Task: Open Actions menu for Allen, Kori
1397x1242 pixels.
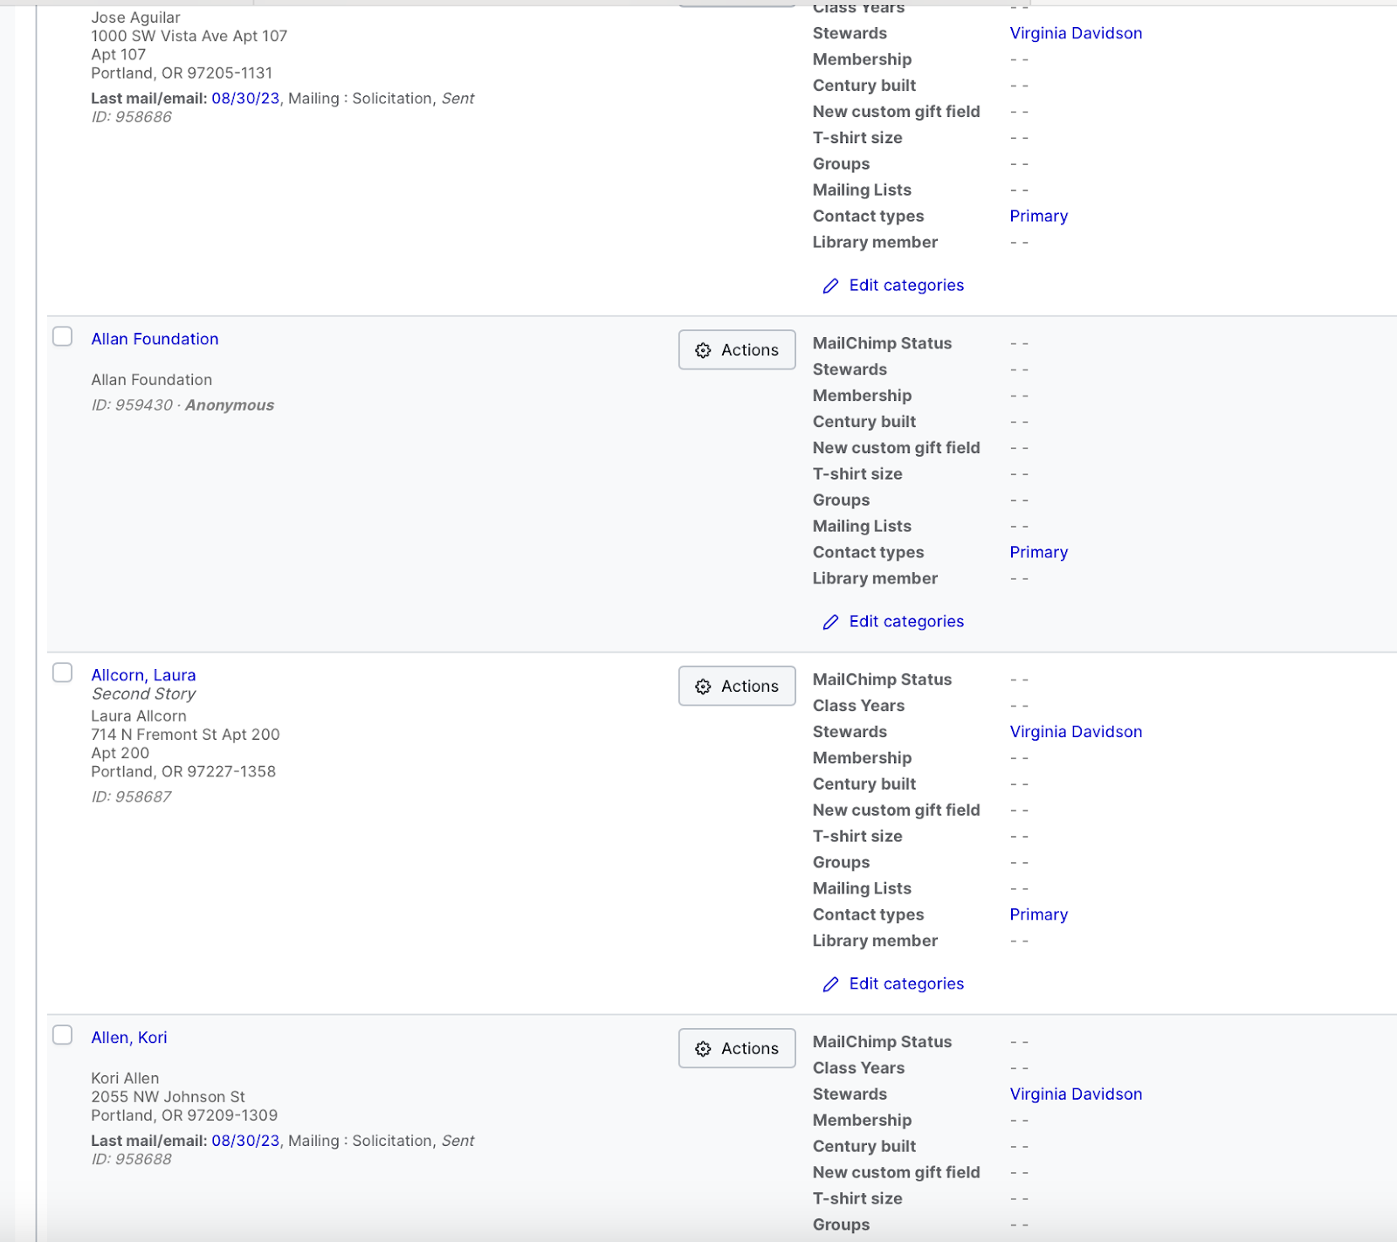Action: pyautogui.click(x=737, y=1048)
